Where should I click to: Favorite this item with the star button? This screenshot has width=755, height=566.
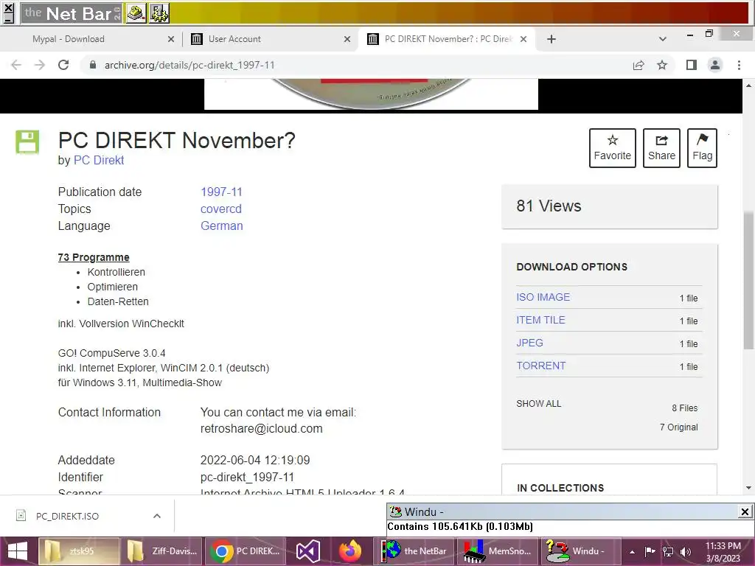613,147
